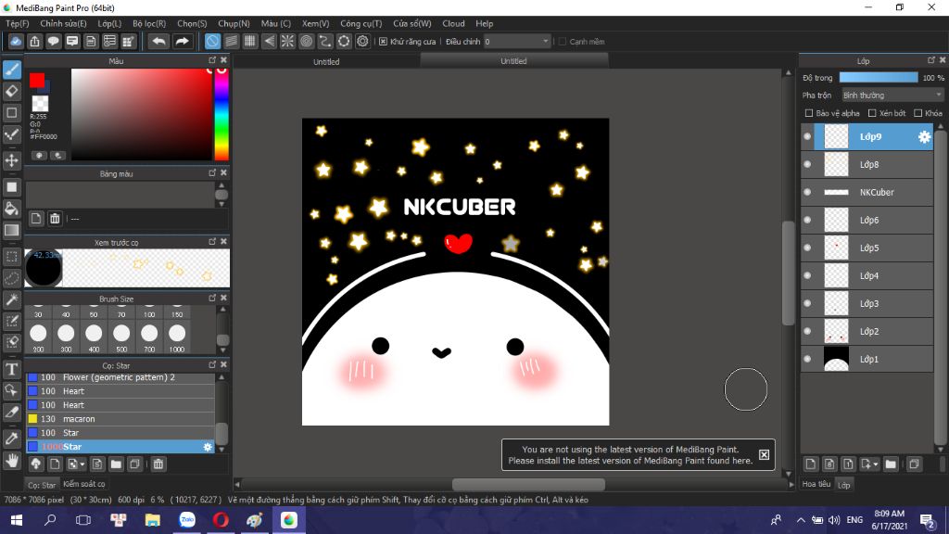Switch to the Hoa tiêu tab
949x534 pixels.
pos(816,484)
